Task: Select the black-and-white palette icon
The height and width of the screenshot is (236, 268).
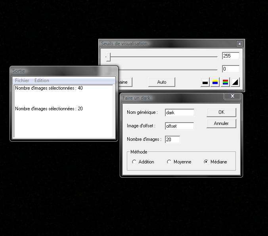Action: (205, 82)
